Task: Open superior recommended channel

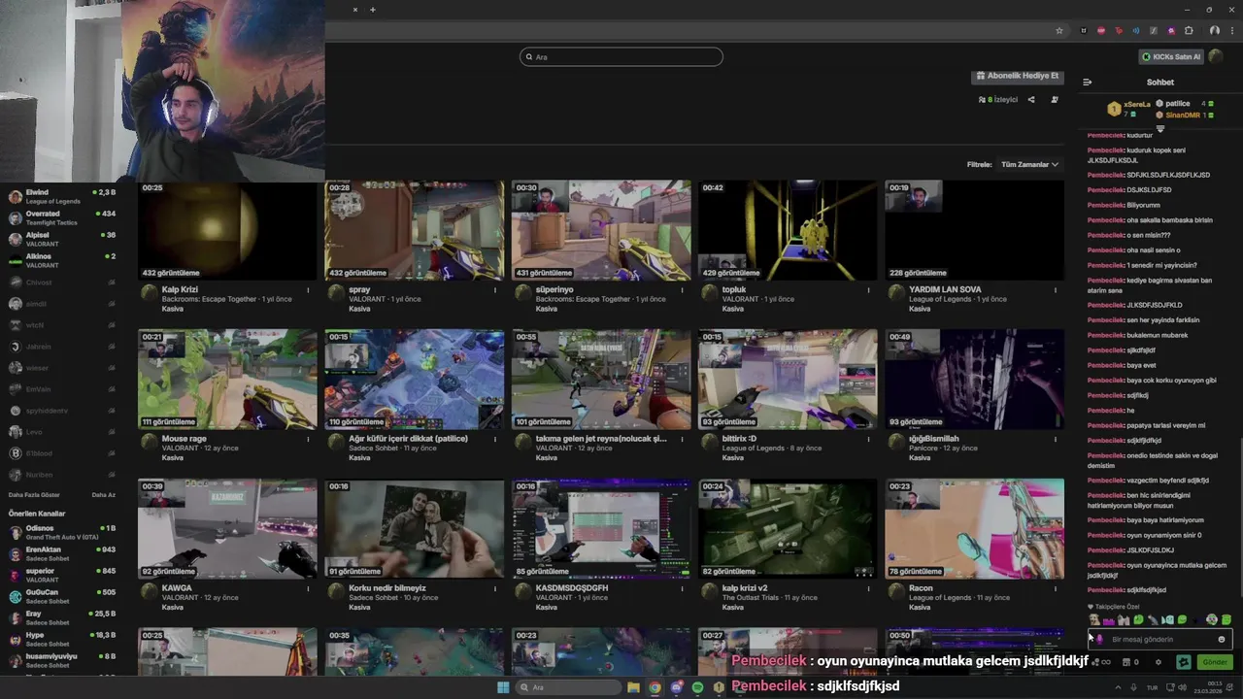Action: 62,575
